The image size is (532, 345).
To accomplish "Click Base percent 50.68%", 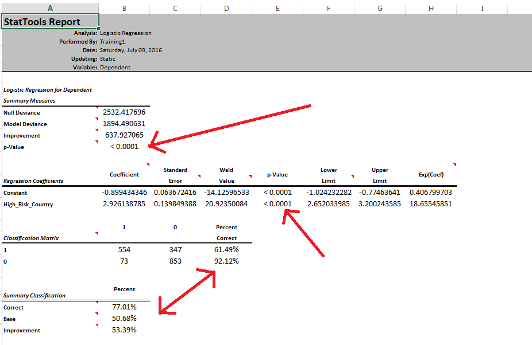I will 124,318.
